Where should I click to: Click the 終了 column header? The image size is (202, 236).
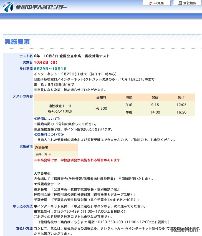coord(181,97)
